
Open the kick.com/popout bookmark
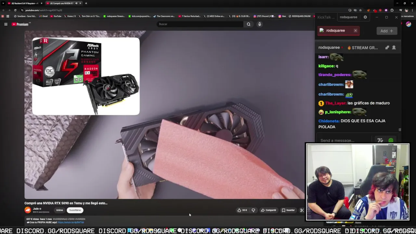139,16
